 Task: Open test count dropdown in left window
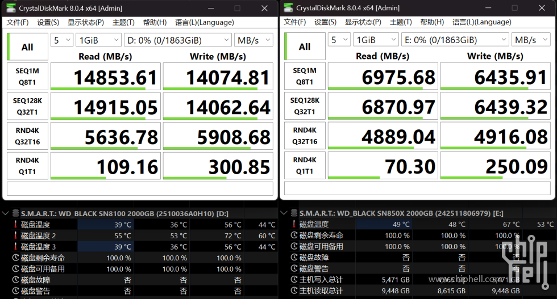click(62, 40)
